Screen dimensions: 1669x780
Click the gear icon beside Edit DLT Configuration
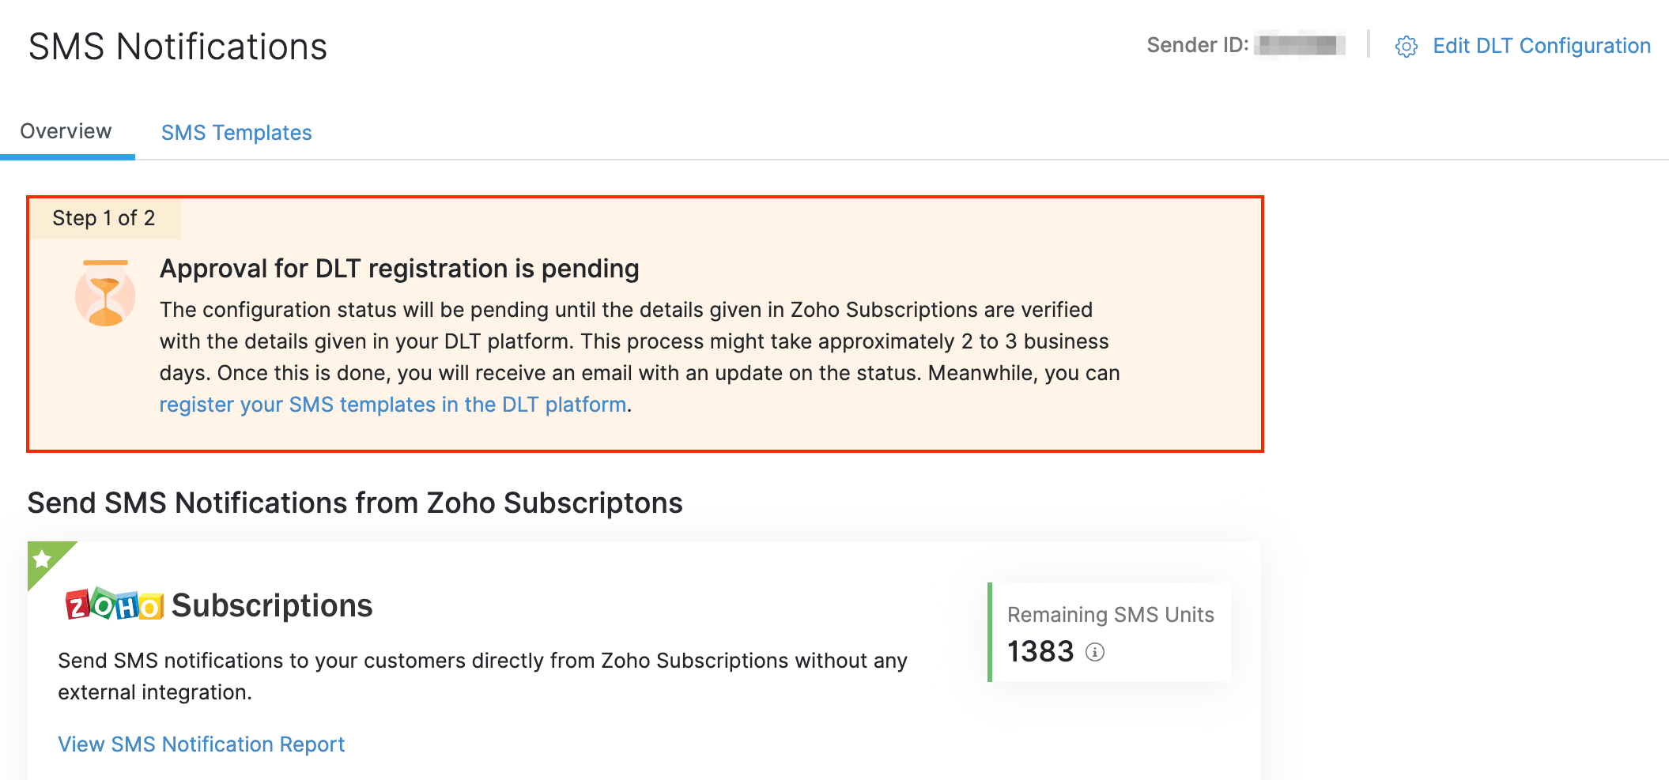(1406, 47)
